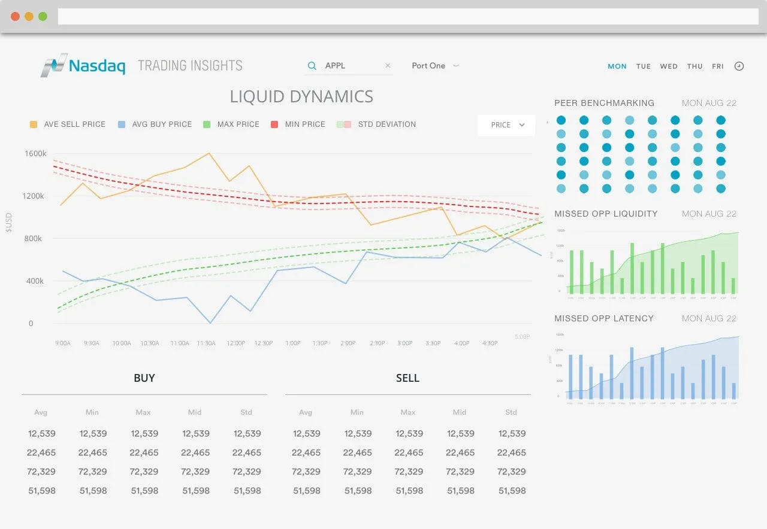Switch to the FRI tab
Viewport: 767px width, 529px height.
[718, 66]
